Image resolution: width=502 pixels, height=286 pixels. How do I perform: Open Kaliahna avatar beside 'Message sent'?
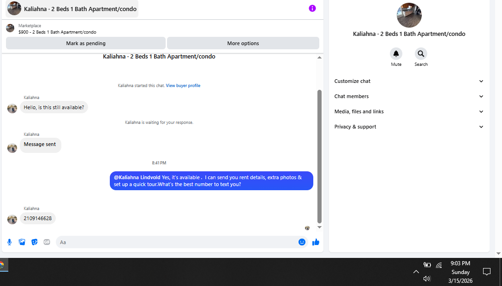[12, 148]
